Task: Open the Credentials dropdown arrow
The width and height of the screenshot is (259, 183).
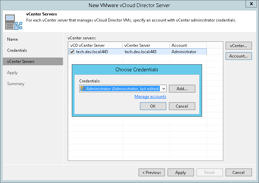Action: click(x=164, y=88)
